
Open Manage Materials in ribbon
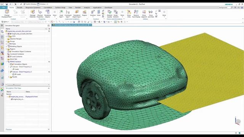coord(32,14)
